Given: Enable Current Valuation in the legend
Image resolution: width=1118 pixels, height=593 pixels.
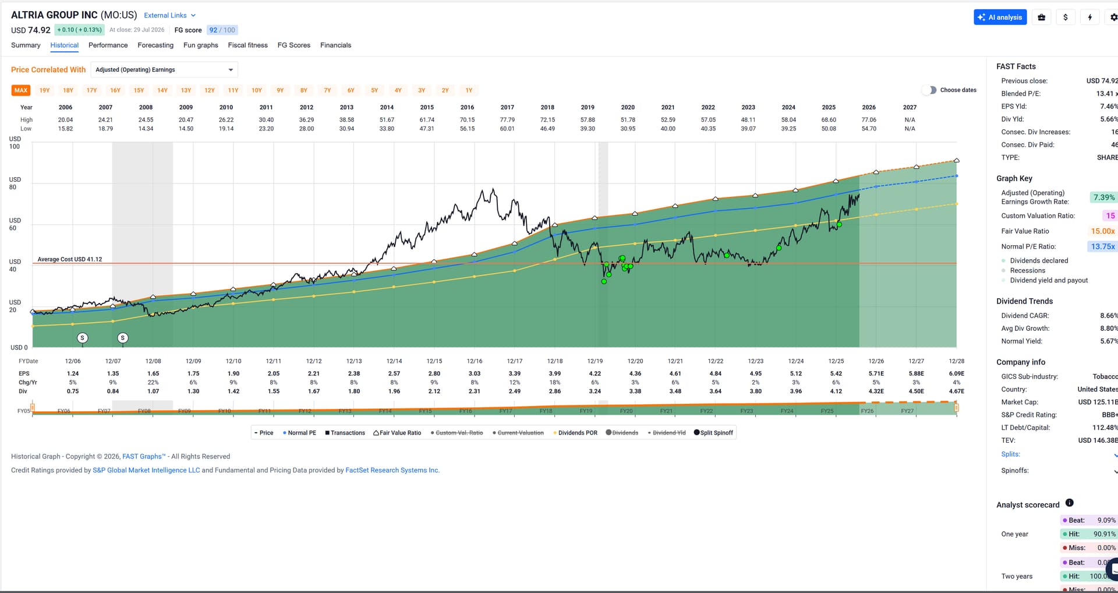Looking at the screenshot, I should point(518,433).
